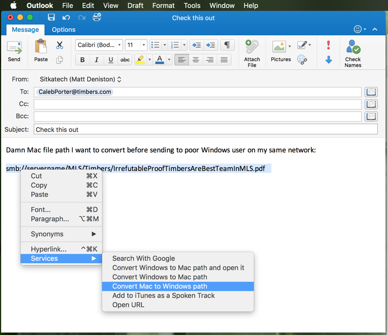Open address book for Cc field
Viewport: 388px width, 335px height.
point(371,104)
